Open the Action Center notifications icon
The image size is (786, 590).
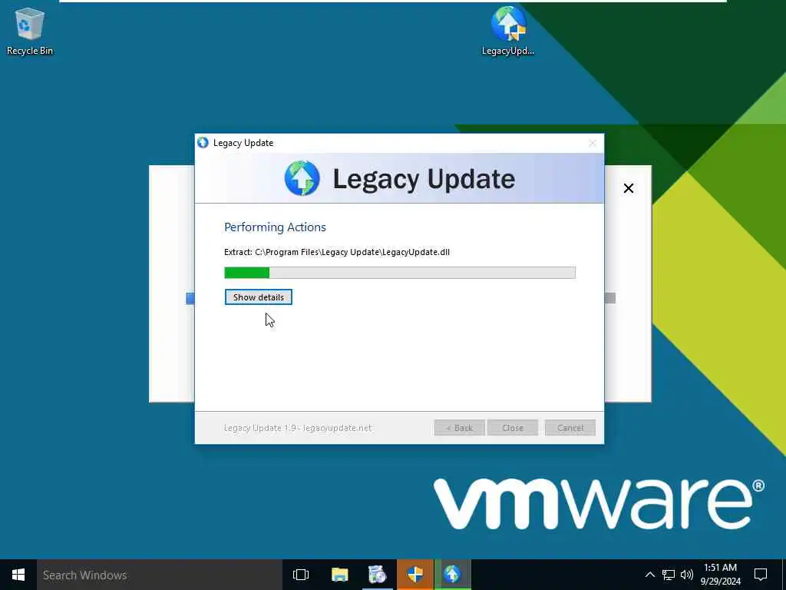point(761,575)
